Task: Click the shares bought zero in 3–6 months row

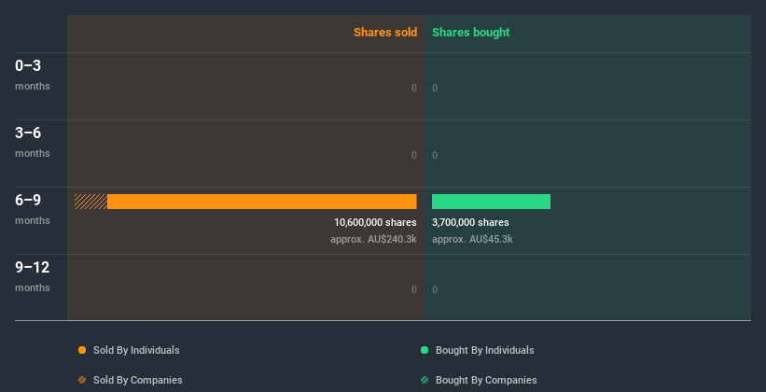Action: [435, 156]
